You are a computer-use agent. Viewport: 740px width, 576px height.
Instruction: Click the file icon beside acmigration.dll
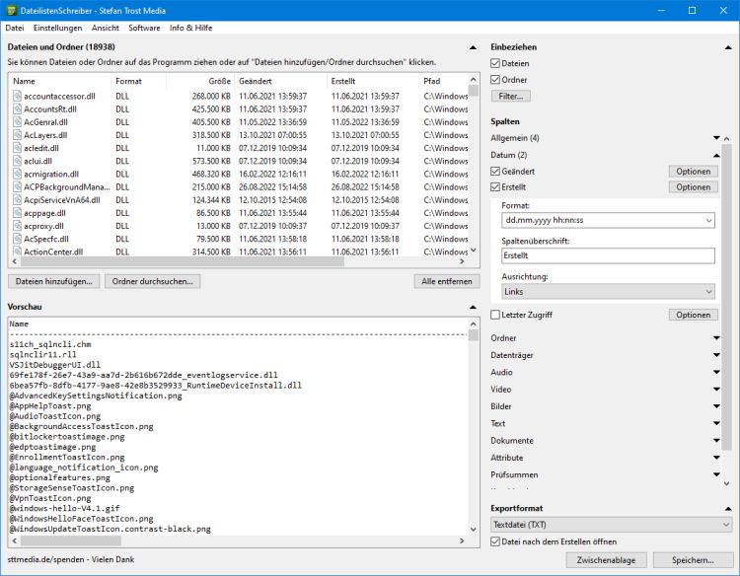(17, 174)
